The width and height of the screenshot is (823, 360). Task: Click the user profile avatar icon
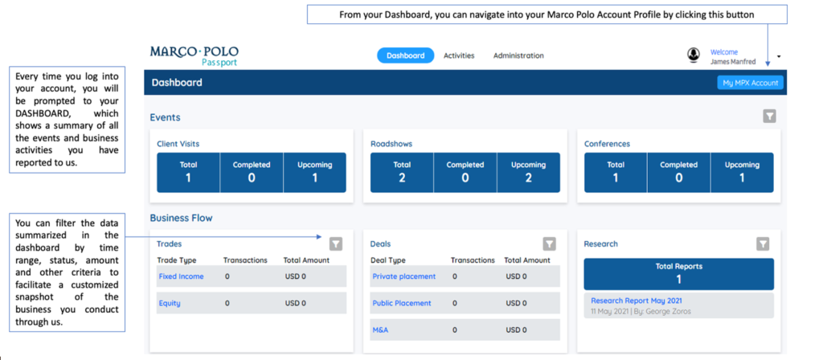pyautogui.click(x=693, y=55)
